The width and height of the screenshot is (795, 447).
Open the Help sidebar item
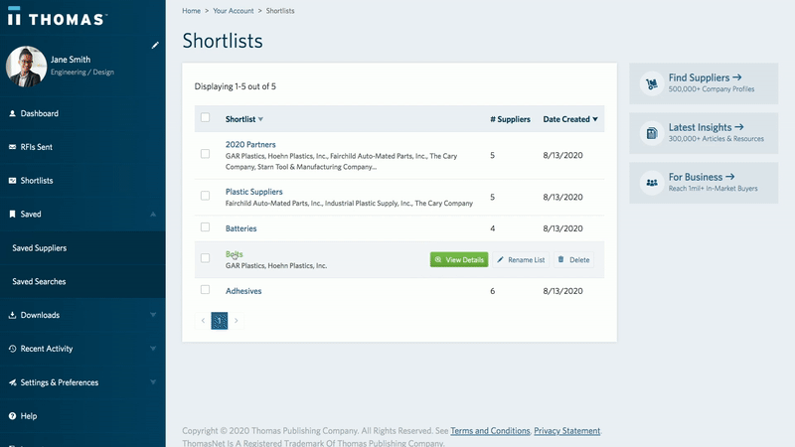(28, 416)
